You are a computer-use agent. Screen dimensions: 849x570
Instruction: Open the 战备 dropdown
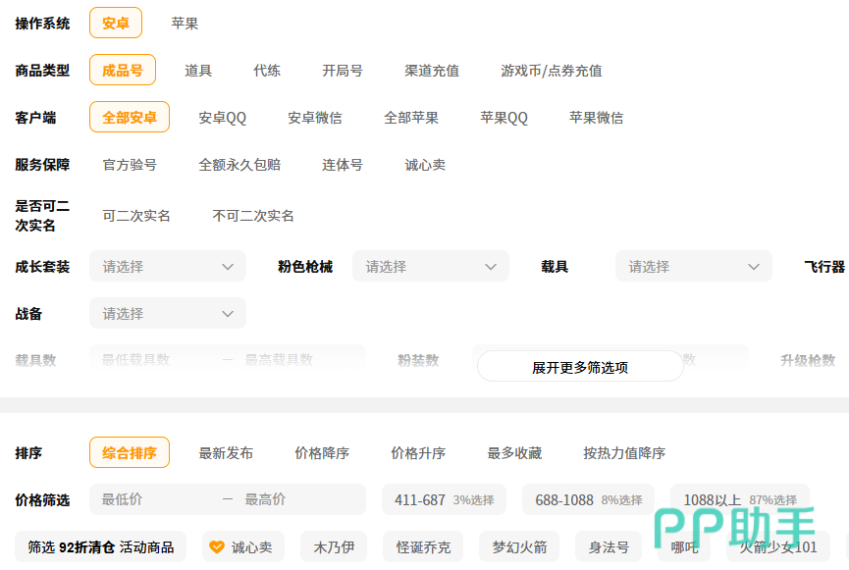click(168, 313)
